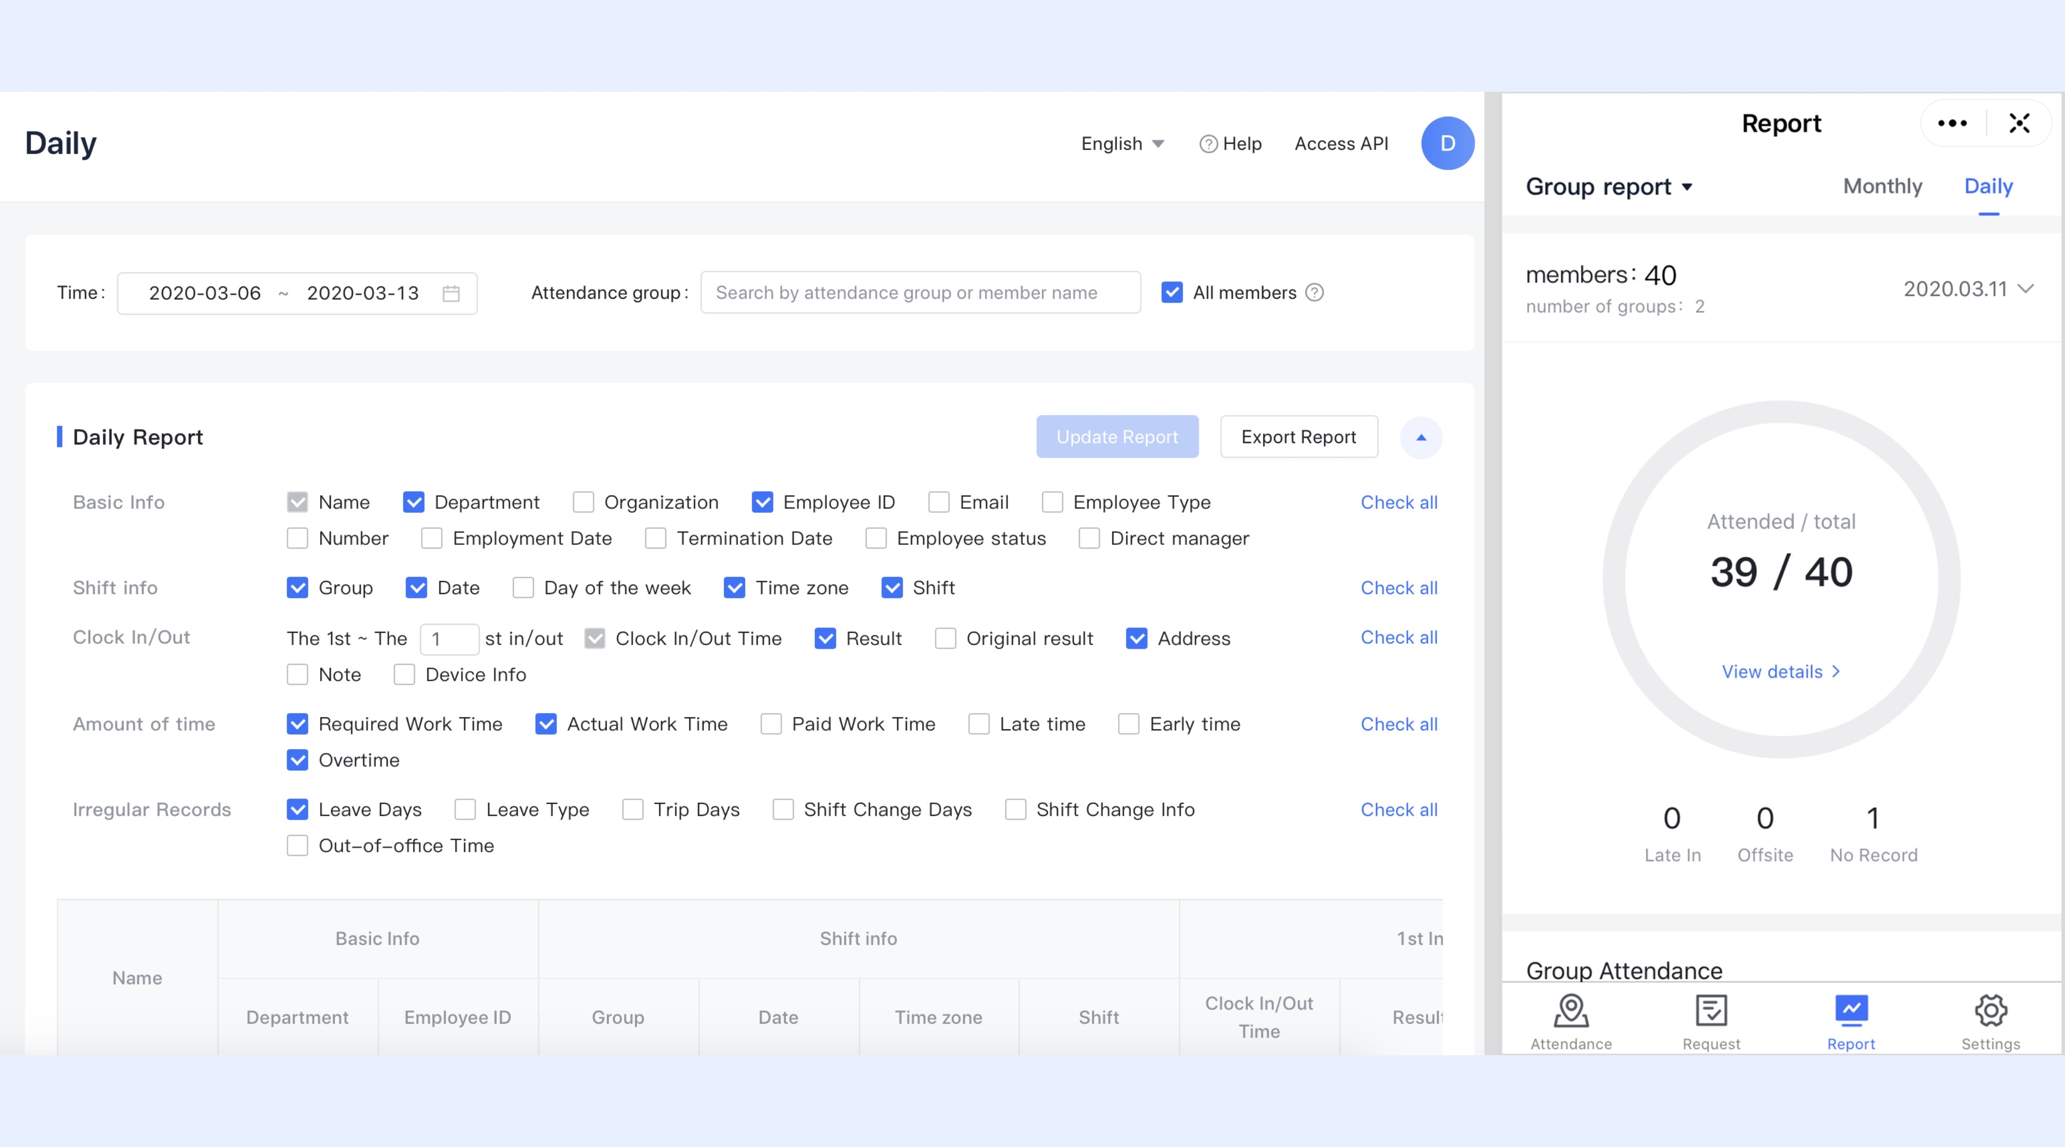The height and width of the screenshot is (1147, 2065).
Task: Uncheck the Time zone checkbox
Action: (734, 587)
